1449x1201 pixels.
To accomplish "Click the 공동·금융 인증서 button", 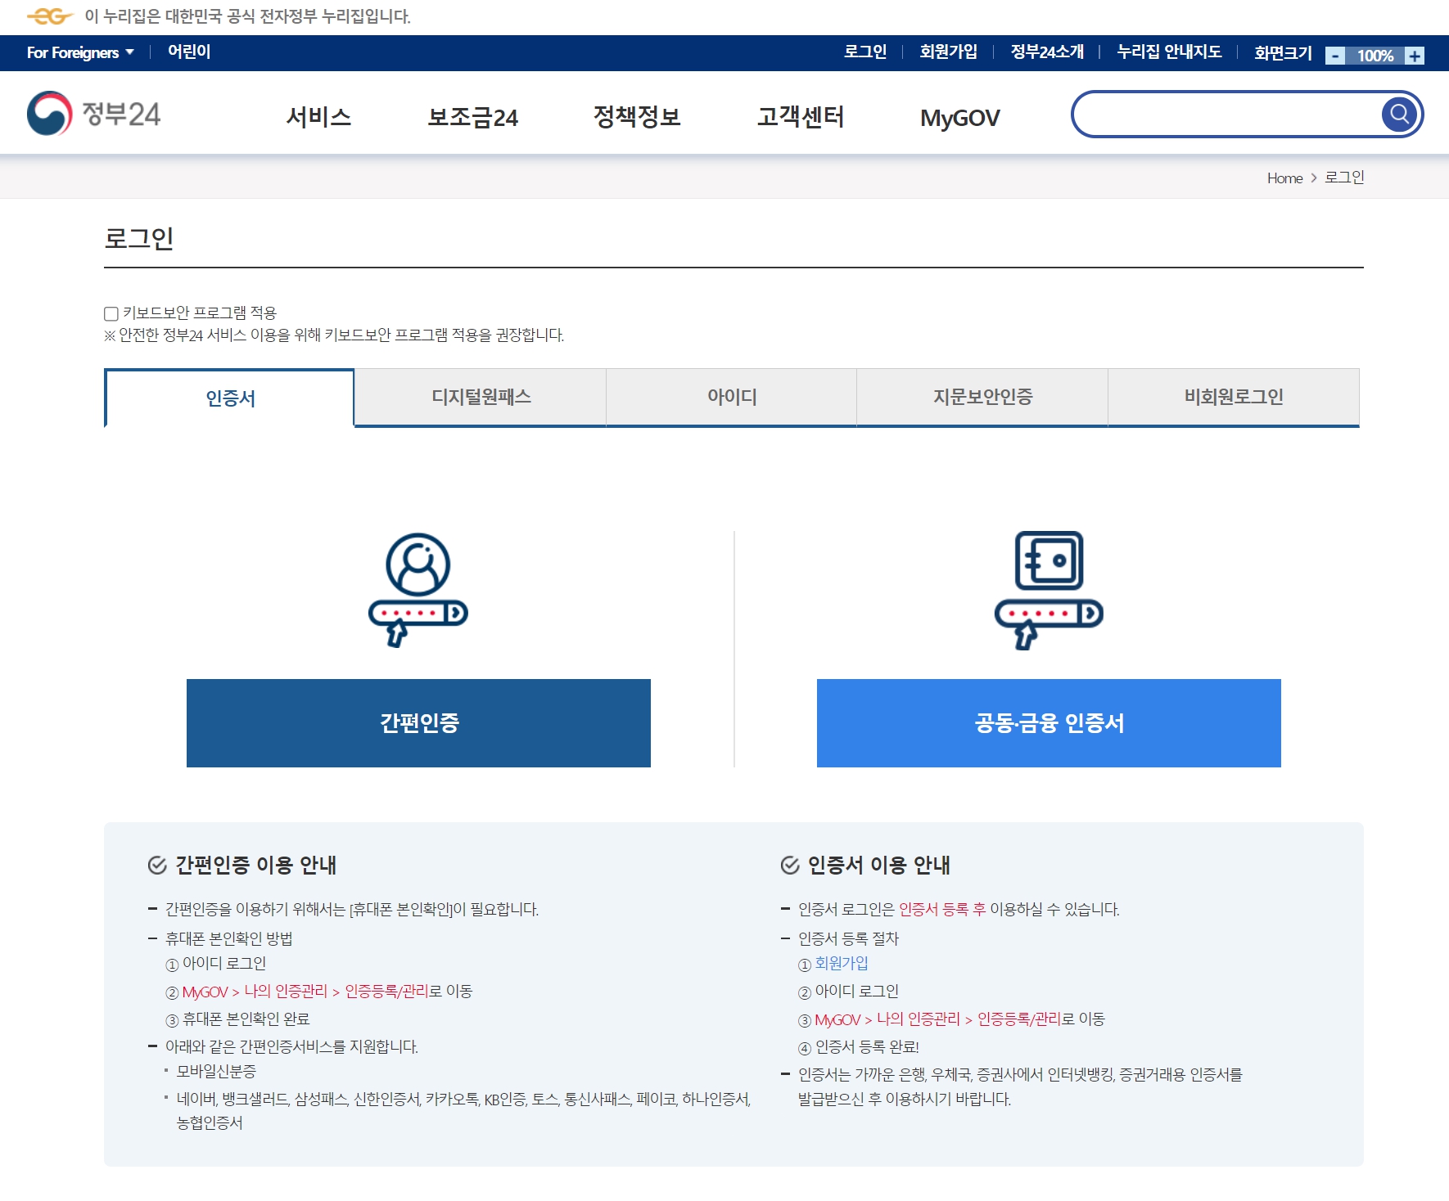I will point(1049,722).
